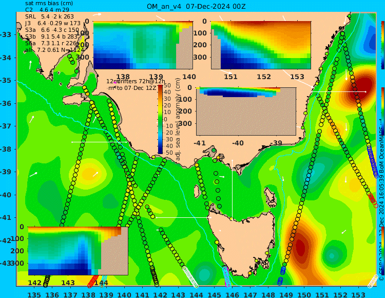Select the -33 latitude axis label
Image resolution: width=385 pixels, height=298 pixels.
(5, 34)
